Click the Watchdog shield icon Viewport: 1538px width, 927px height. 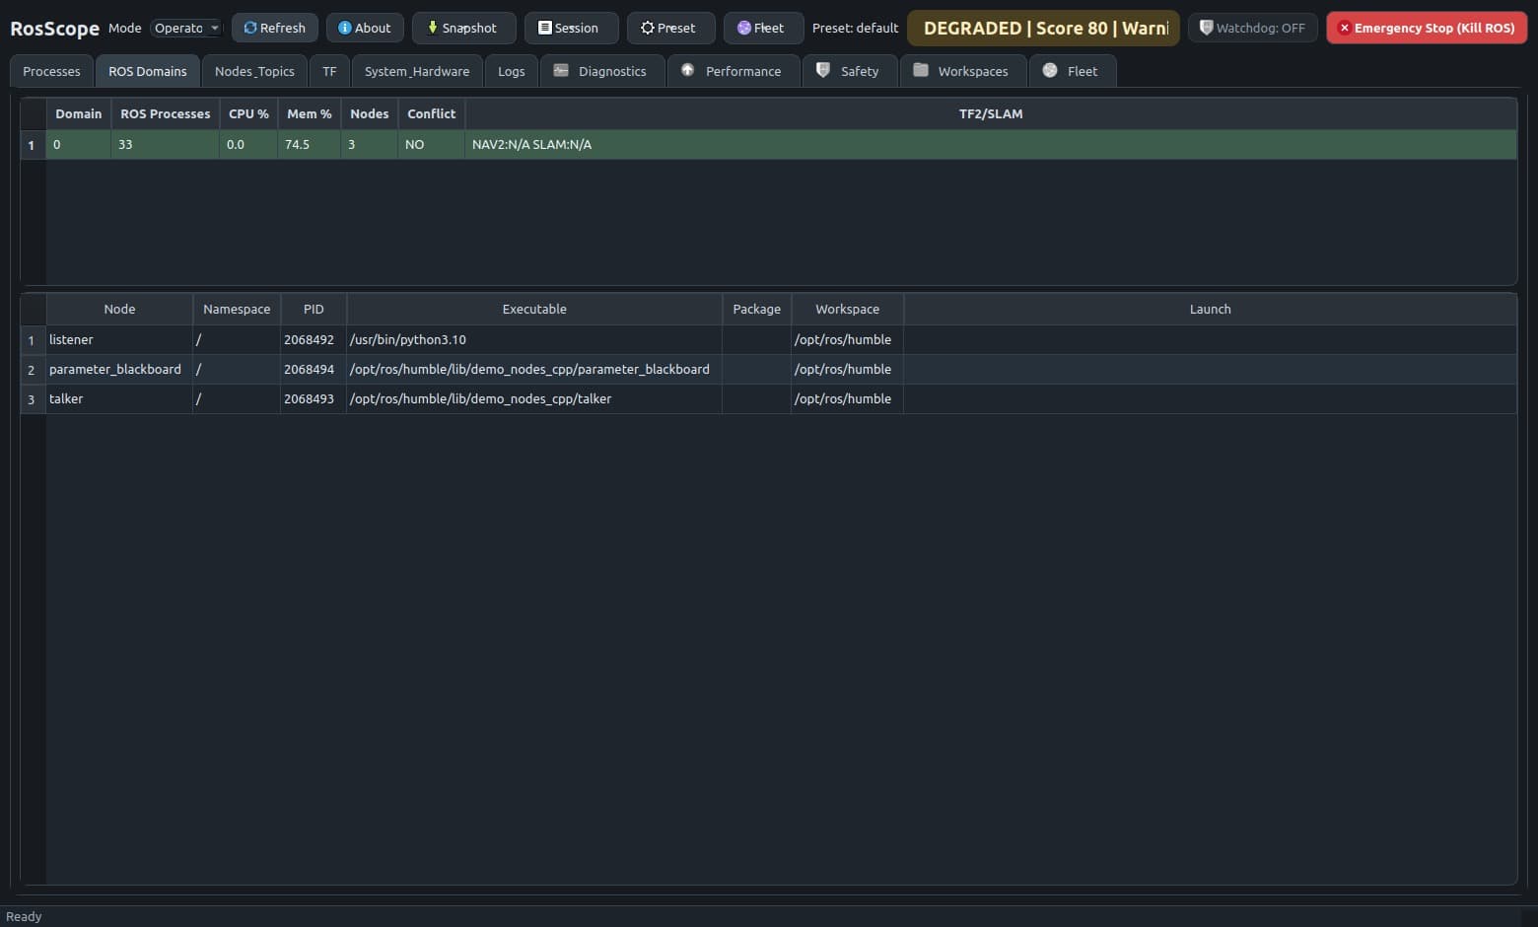tap(1206, 28)
